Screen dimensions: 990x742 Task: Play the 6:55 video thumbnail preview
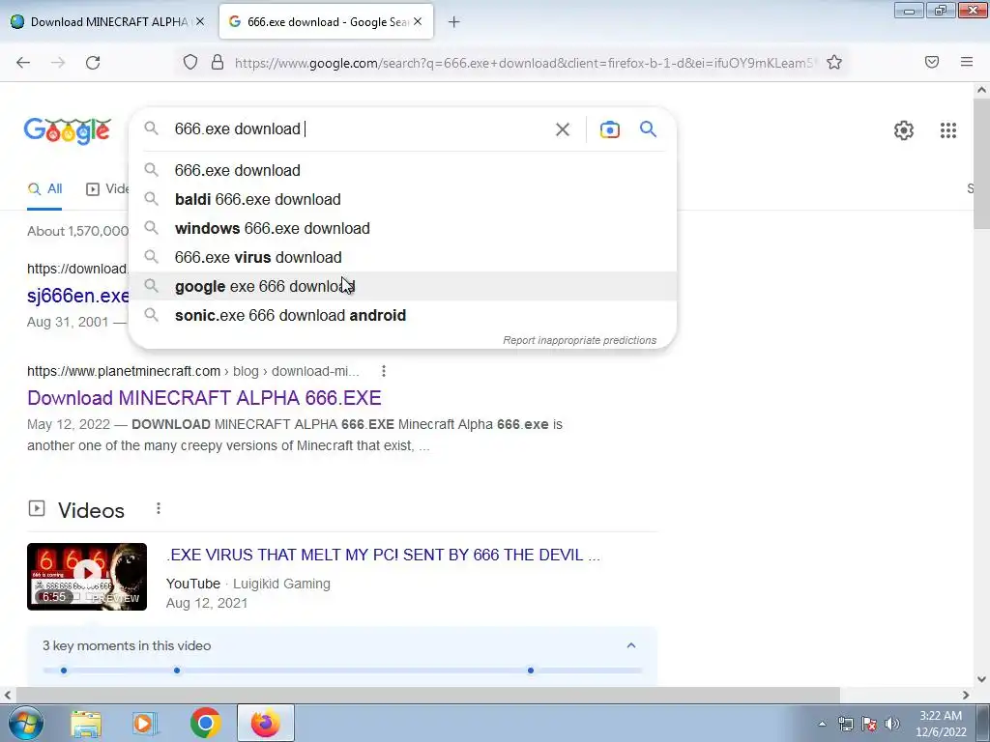pos(87,577)
